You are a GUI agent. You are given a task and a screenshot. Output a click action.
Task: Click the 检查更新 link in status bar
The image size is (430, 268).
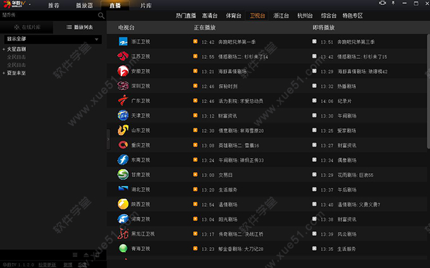pyautogui.click(x=47, y=265)
